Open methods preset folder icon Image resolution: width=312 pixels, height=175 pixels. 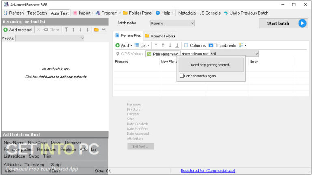[97, 30]
